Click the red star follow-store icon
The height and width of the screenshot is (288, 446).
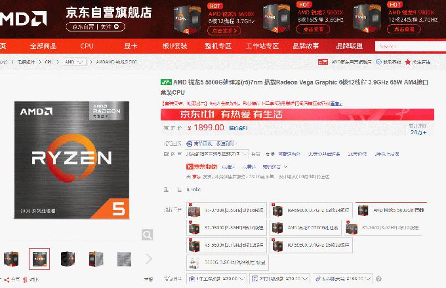pyautogui.click(x=407, y=62)
